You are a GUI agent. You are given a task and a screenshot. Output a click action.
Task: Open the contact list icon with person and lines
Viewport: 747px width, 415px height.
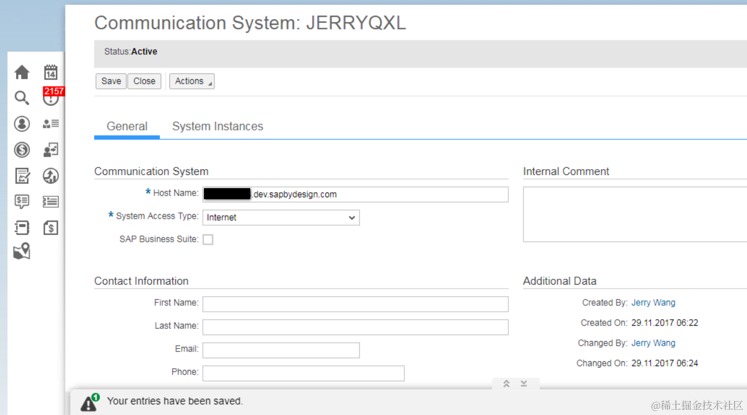51,124
